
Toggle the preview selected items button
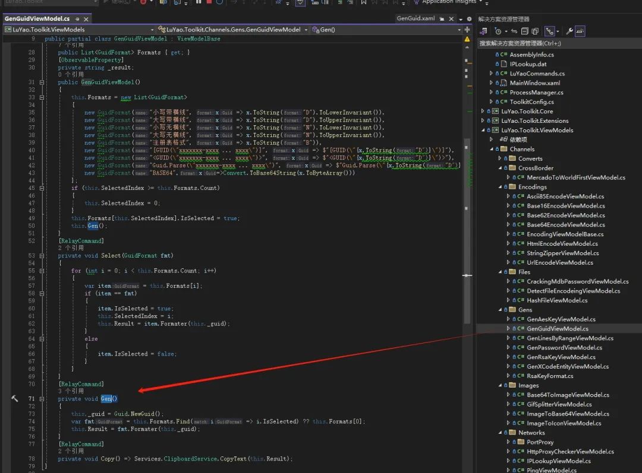pyautogui.click(x=580, y=31)
